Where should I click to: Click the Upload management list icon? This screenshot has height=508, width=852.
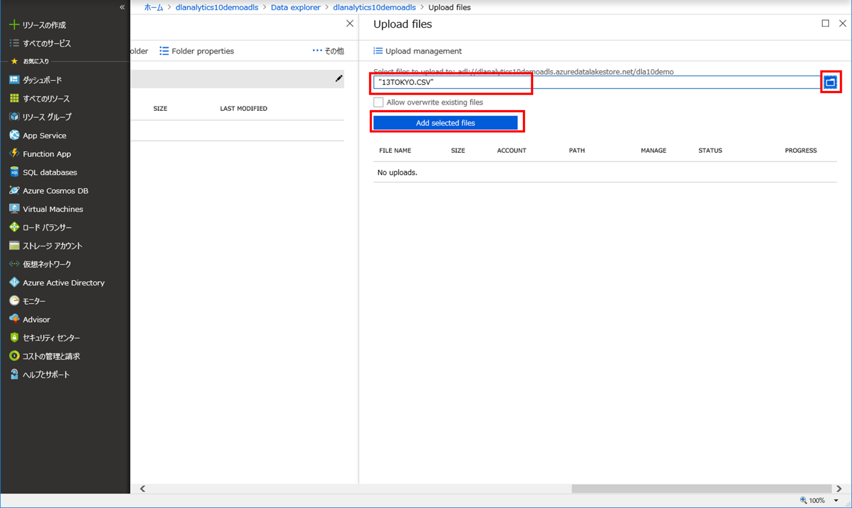[x=378, y=51]
